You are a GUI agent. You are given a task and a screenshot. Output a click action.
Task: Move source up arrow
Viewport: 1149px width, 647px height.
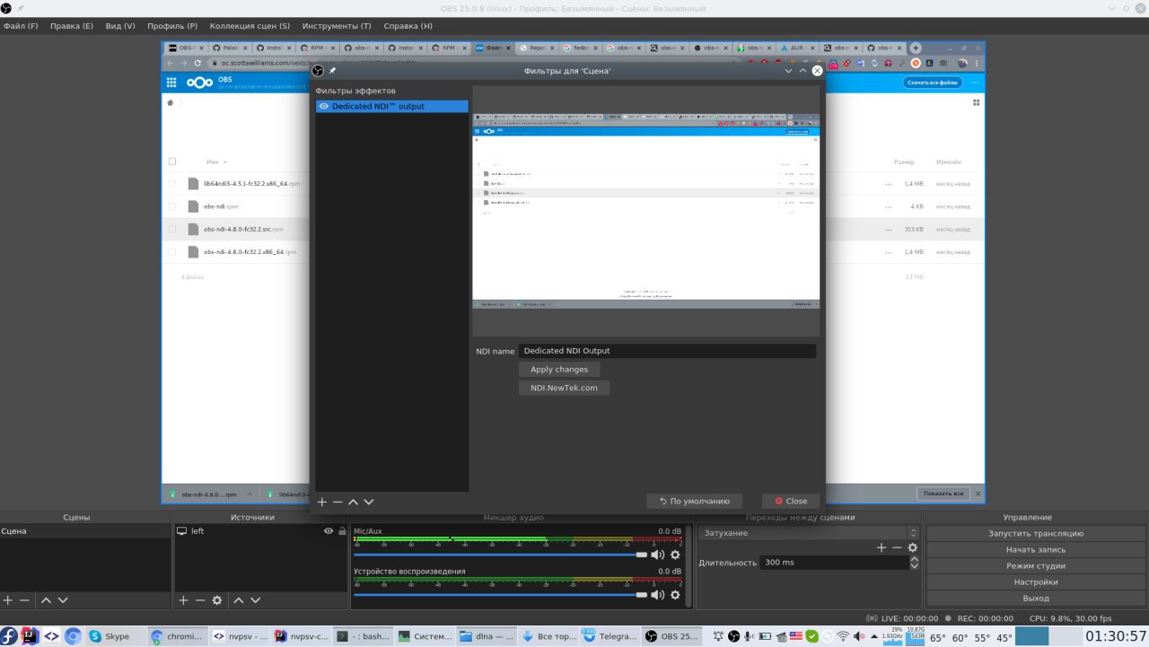(x=239, y=600)
